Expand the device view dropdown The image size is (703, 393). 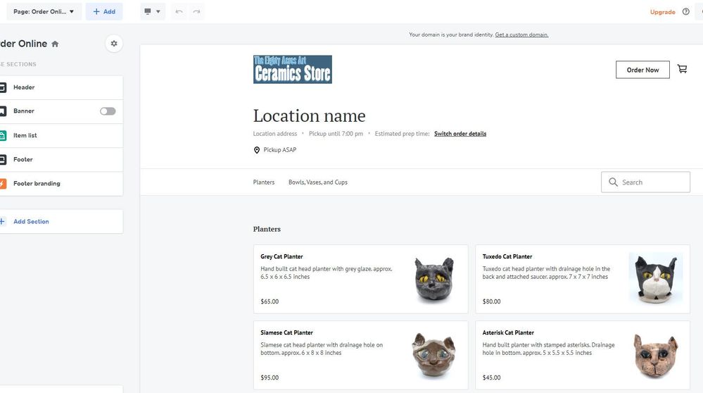click(x=152, y=12)
